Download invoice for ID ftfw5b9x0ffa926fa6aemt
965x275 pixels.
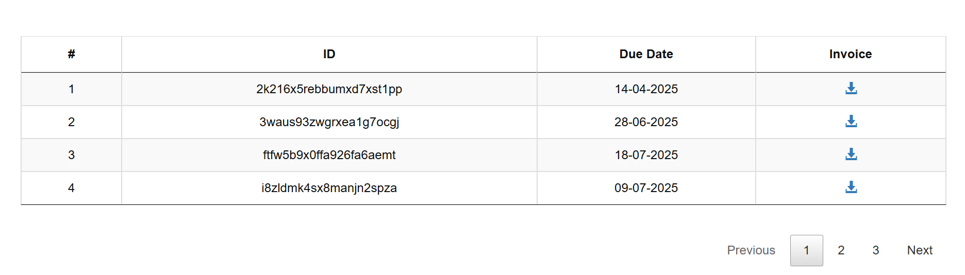click(x=851, y=154)
